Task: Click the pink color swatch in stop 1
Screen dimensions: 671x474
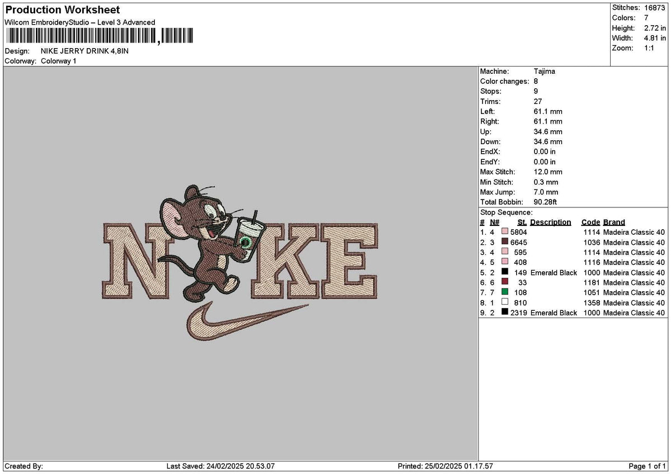Action: point(505,232)
